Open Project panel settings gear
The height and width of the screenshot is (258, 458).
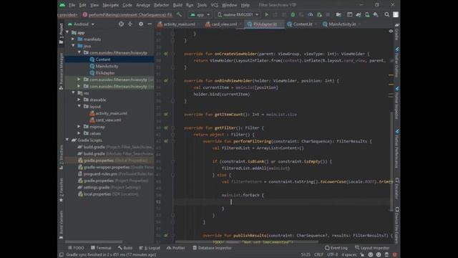coord(141,24)
